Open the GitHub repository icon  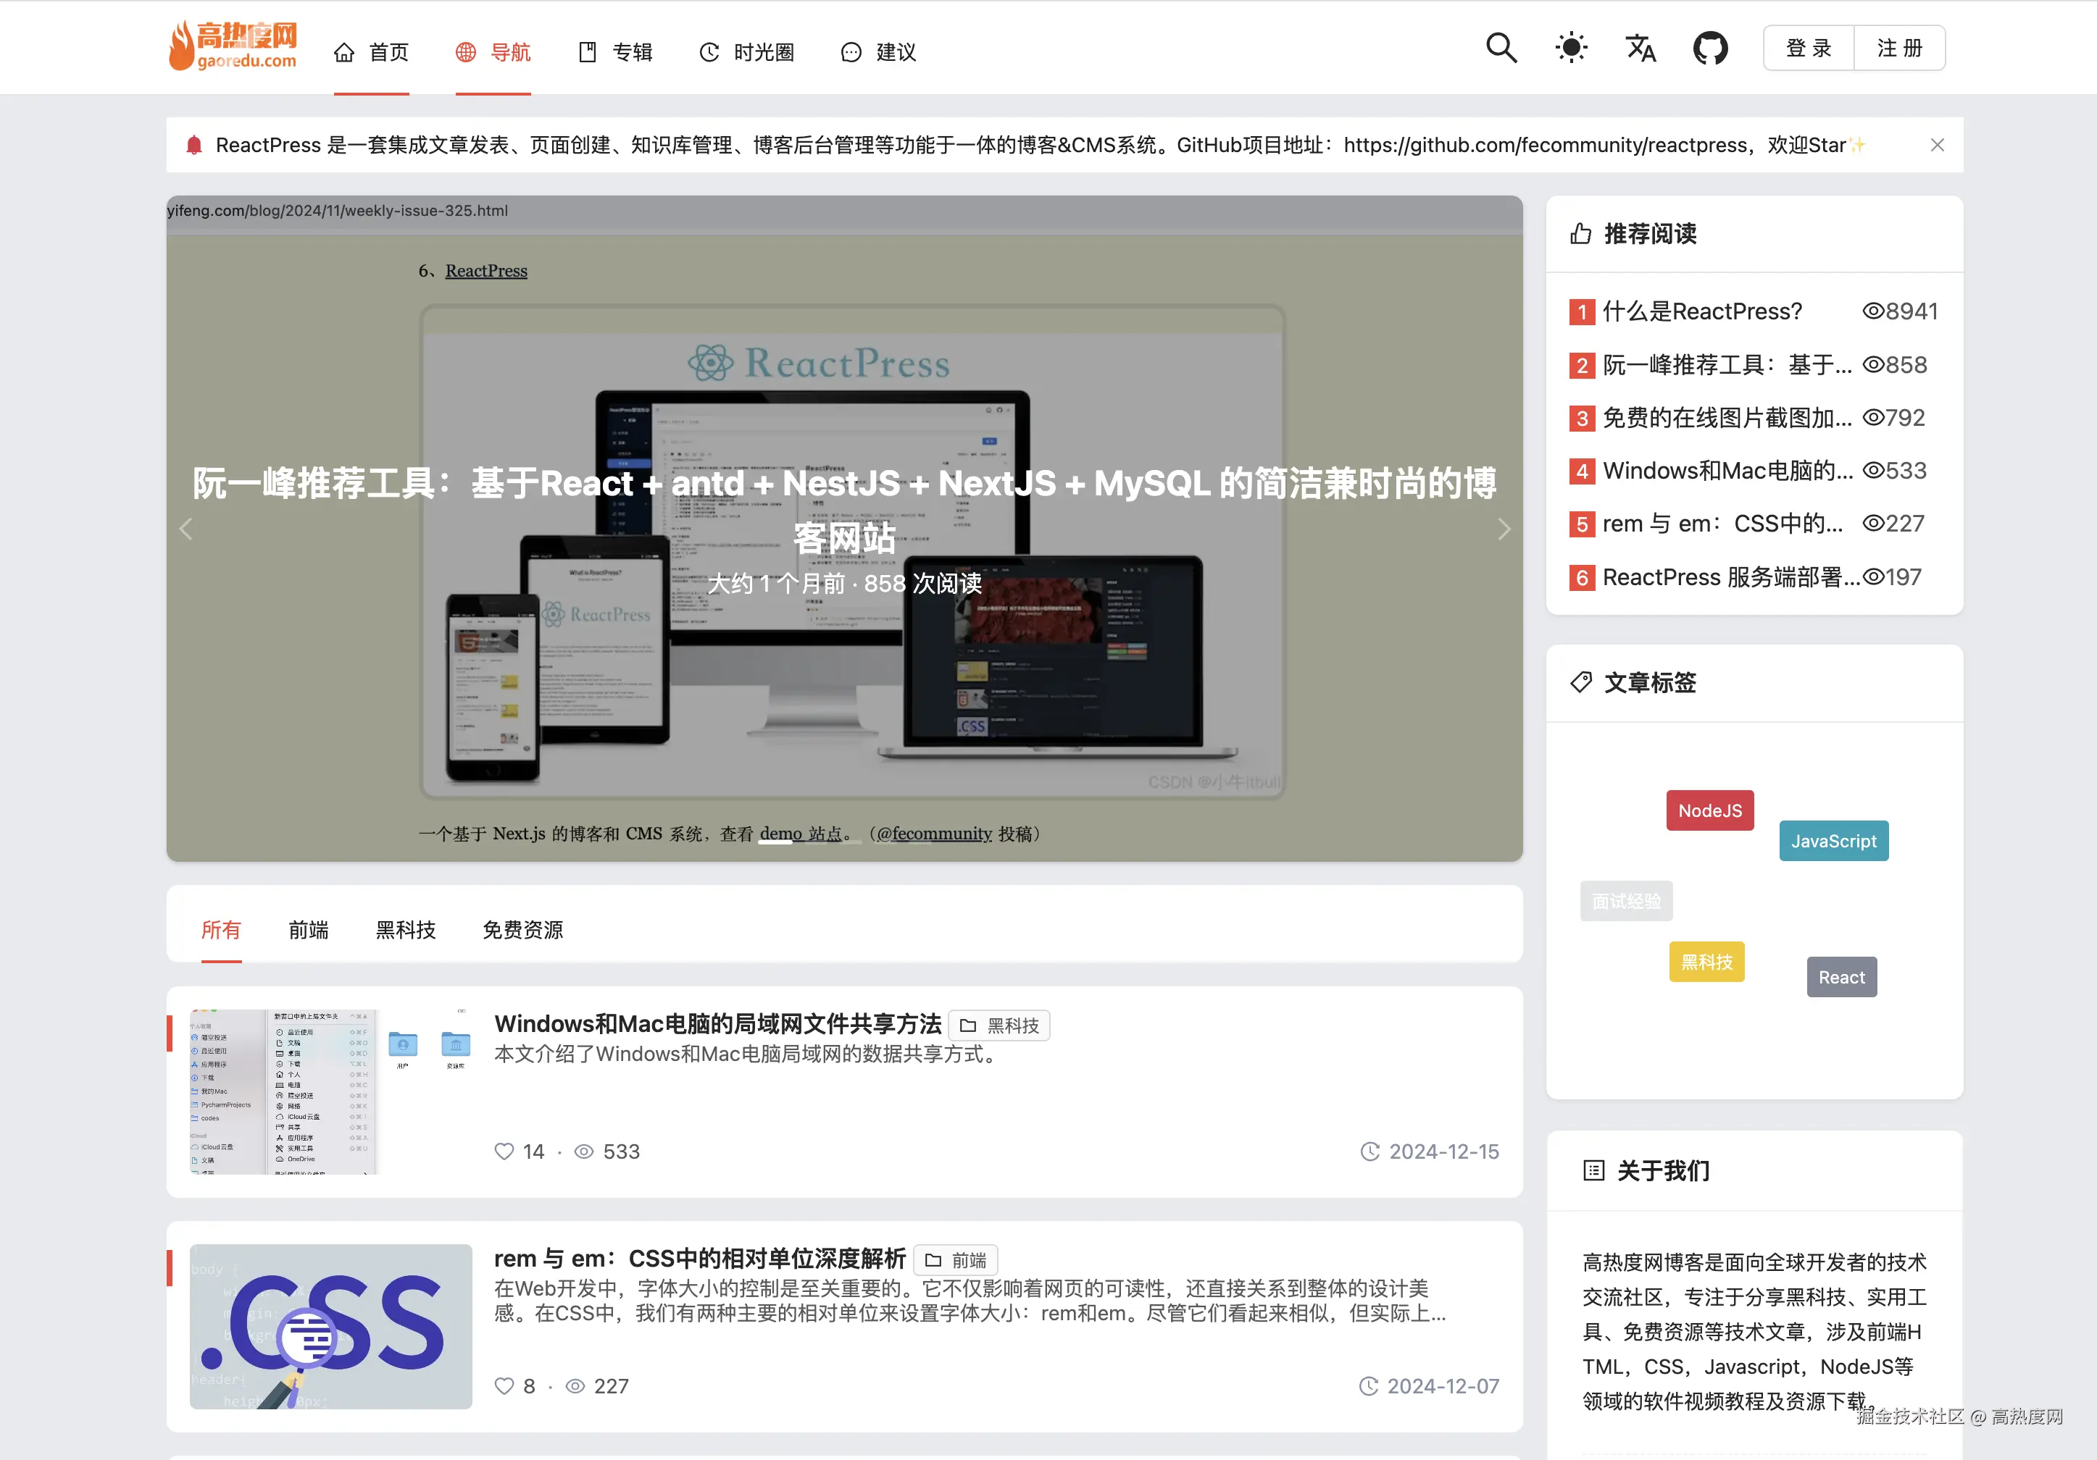pos(1710,48)
